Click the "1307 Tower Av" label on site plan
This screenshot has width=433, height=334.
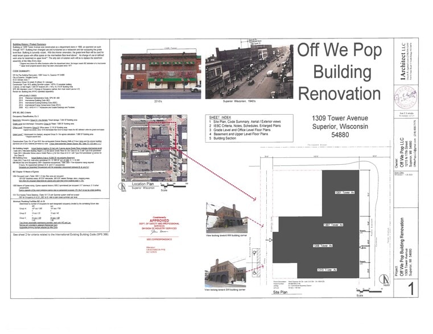[x=333, y=225]
